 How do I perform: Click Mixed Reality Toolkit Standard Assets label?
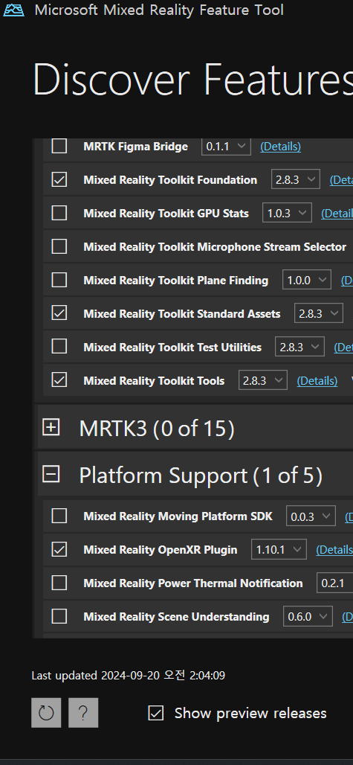coord(181,313)
